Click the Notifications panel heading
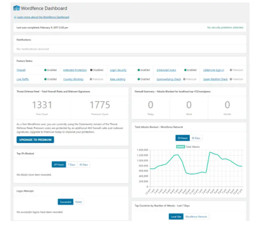Viewport: 265px width, 228px height. 24,40
